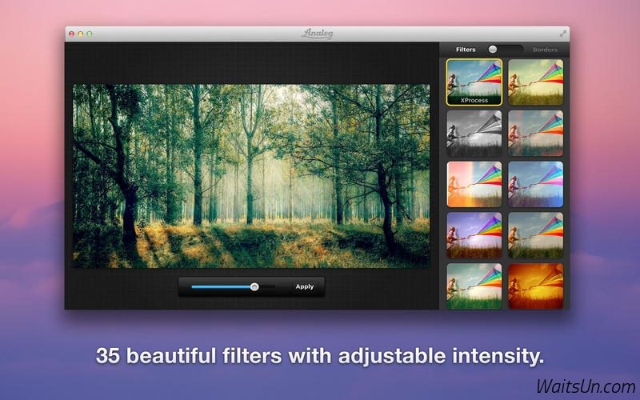
Task: Choose the black and white filter thumbnail
Action: (x=474, y=133)
